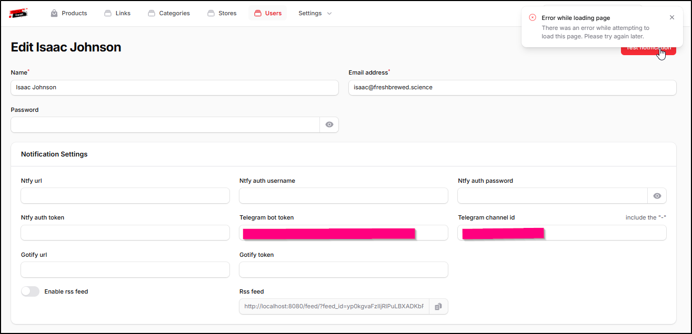Click the red error icon in notification
Screen dimensions: 692x334
533,18
